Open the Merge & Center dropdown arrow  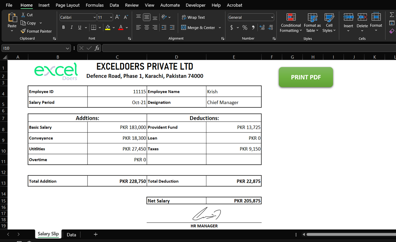(220, 28)
